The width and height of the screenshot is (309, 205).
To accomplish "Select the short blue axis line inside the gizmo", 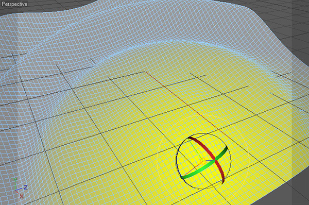I will pyautogui.click(x=208, y=161).
